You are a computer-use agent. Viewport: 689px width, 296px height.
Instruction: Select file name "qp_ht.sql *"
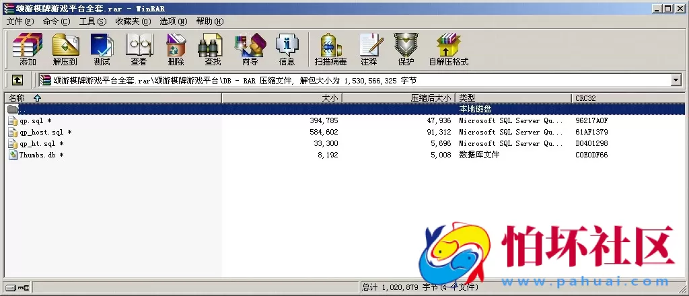pos(41,143)
